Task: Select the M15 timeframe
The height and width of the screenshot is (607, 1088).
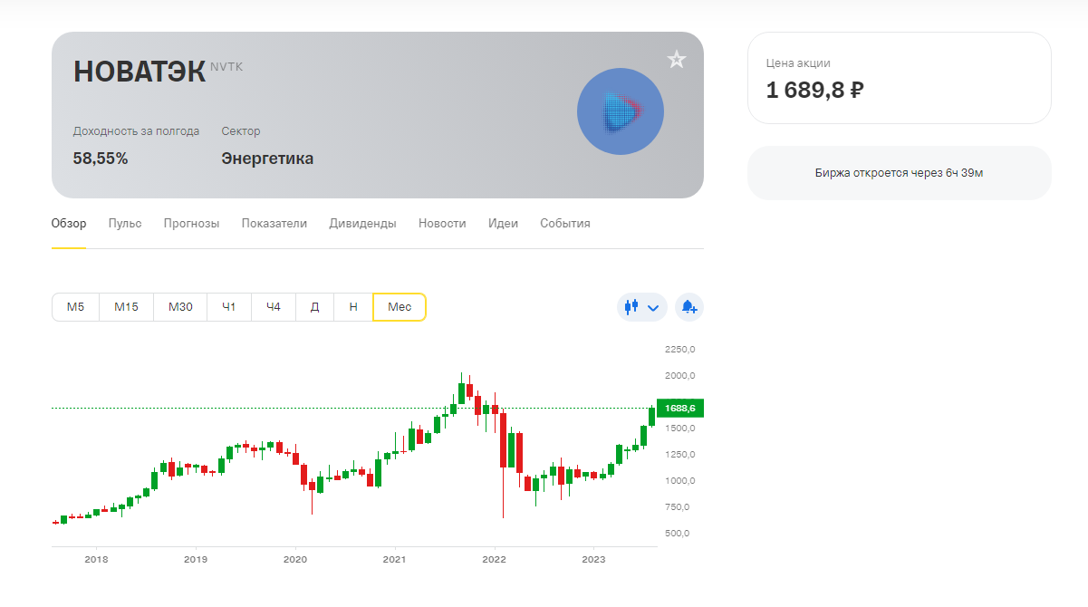Action: click(126, 307)
